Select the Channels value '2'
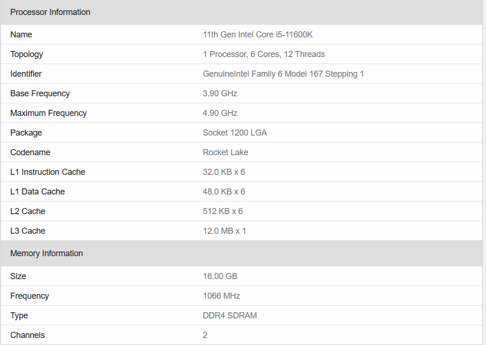 tap(205, 335)
